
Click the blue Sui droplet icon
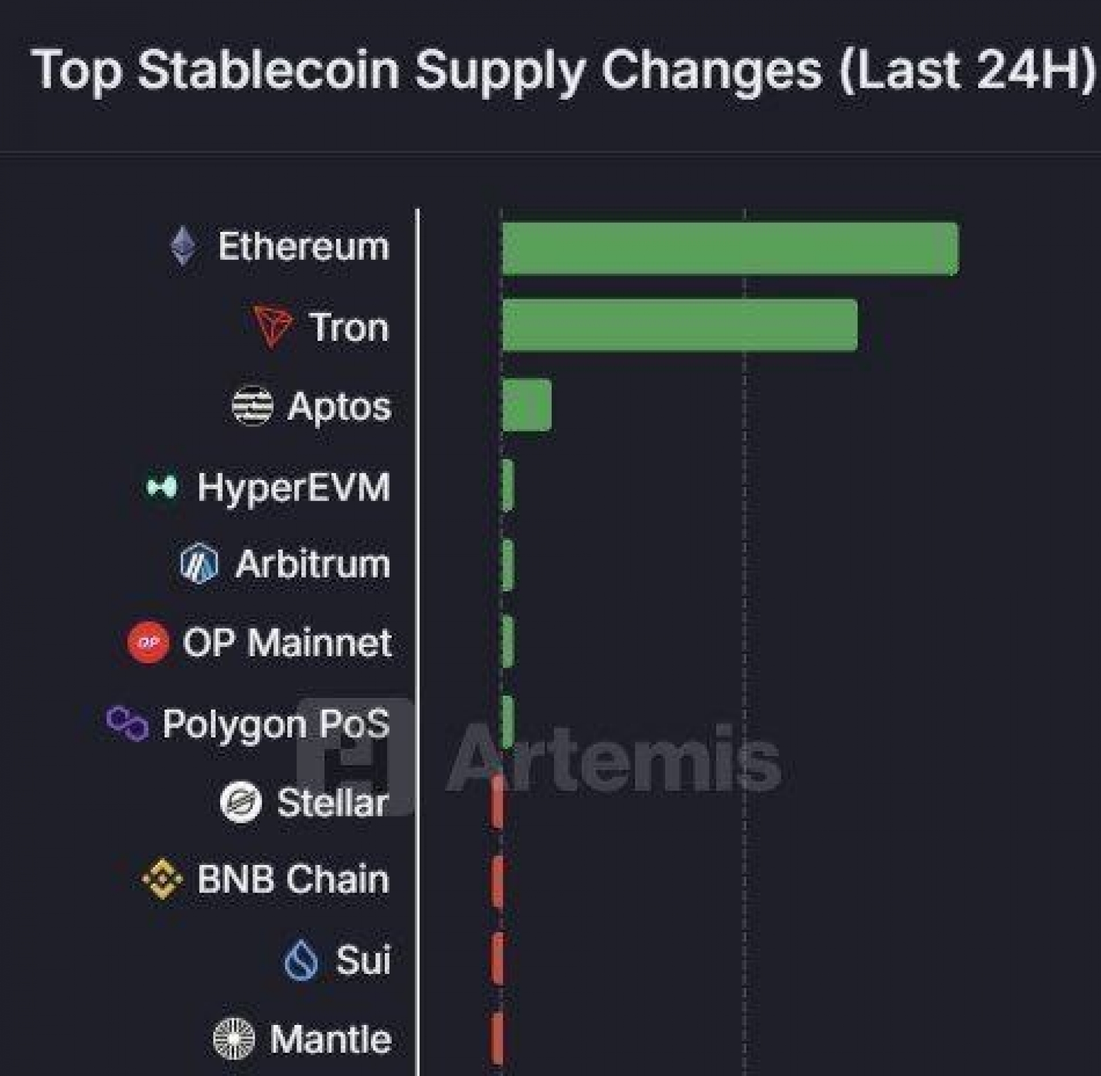[302, 960]
